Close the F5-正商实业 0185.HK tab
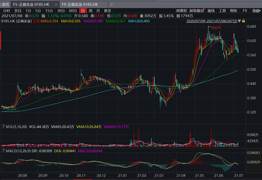Screen dimensions: 262x180 click(x=56, y=5)
